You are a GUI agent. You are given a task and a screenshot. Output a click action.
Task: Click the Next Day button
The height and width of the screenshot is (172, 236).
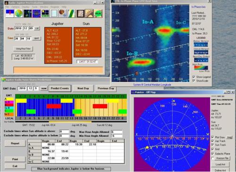coord(83,88)
